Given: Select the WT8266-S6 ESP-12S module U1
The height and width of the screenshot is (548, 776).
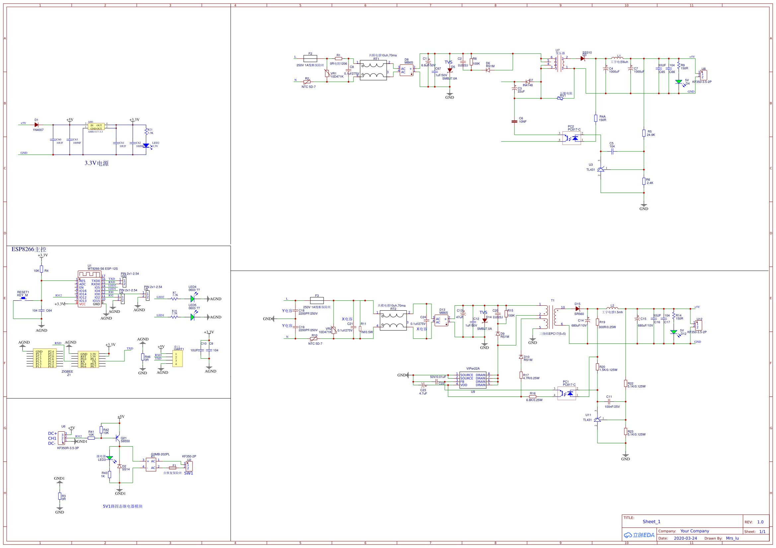Looking at the screenshot, I should (x=89, y=288).
